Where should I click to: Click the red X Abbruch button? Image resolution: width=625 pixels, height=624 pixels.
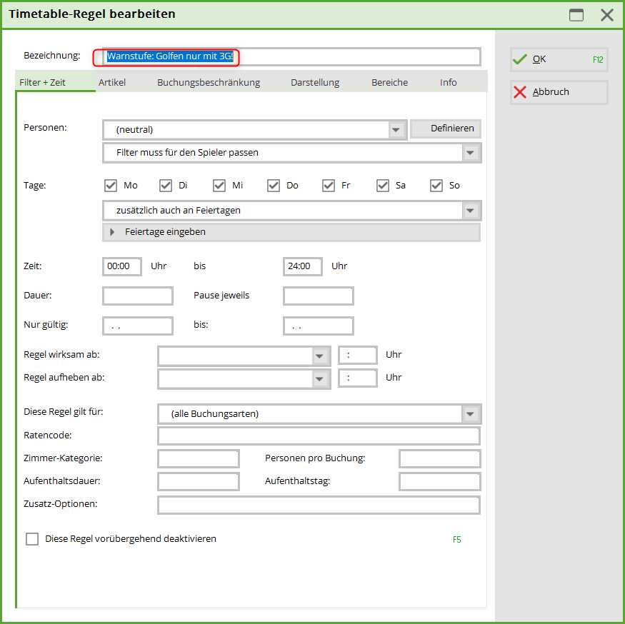(x=558, y=92)
